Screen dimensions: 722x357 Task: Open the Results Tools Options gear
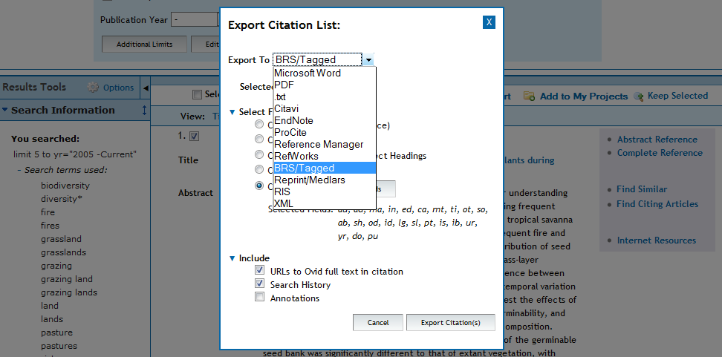pyautogui.click(x=94, y=88)
